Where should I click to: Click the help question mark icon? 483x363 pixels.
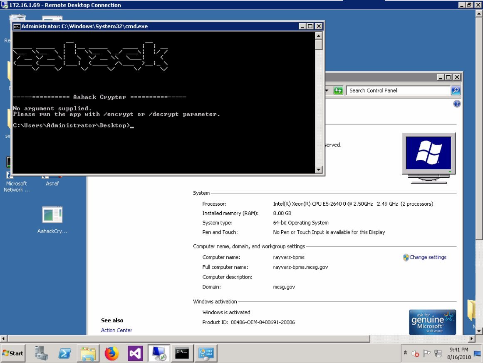[x=456, y=104]
